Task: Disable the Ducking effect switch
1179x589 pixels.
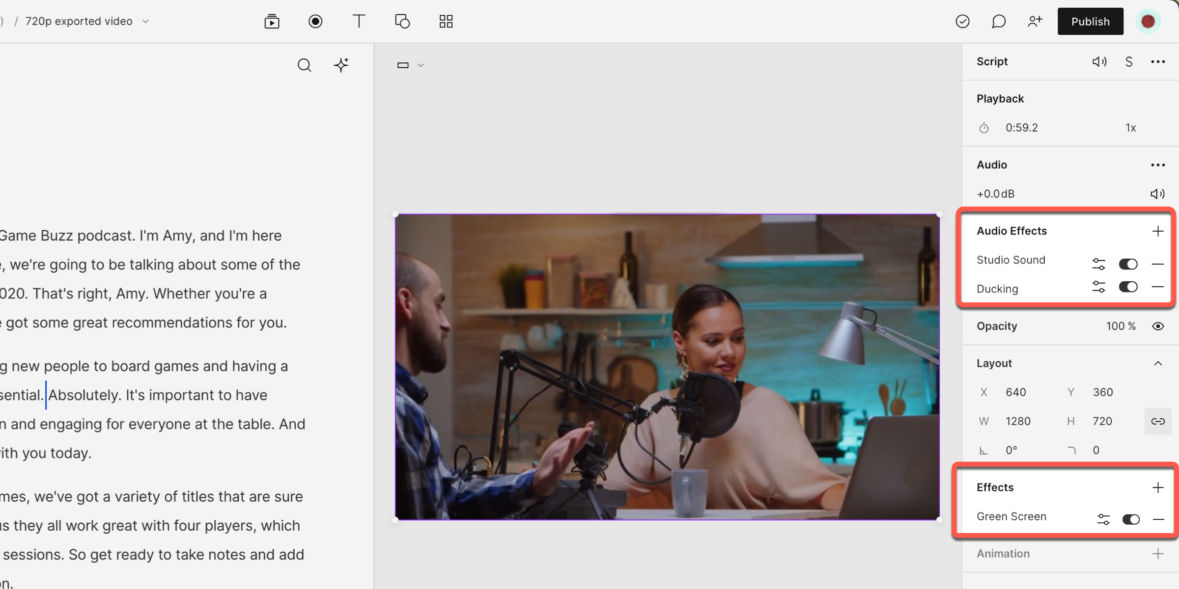Action: click(x=1128, y=287)
